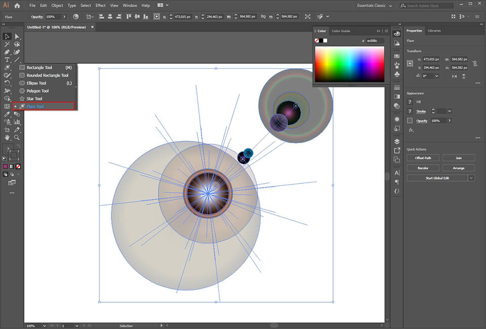Click the hex value field showing ec008c
486x329 pixels.
tap(373, 39)
